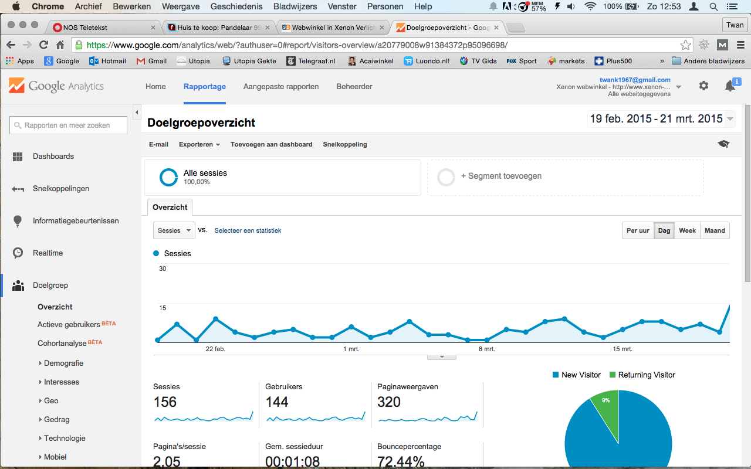The image size is (751, 469).
Task: Open the Hotmail bookmark
Action: pyautogui.click(x=107, y=61)
